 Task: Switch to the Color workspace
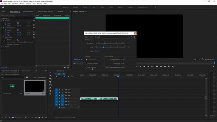(94, 7)
